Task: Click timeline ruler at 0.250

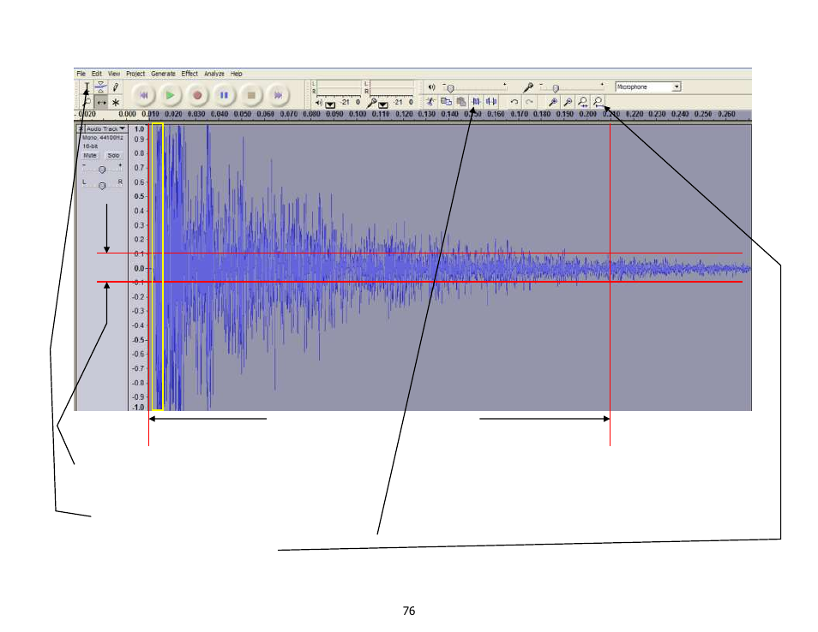Action: (x=703, y=114)
